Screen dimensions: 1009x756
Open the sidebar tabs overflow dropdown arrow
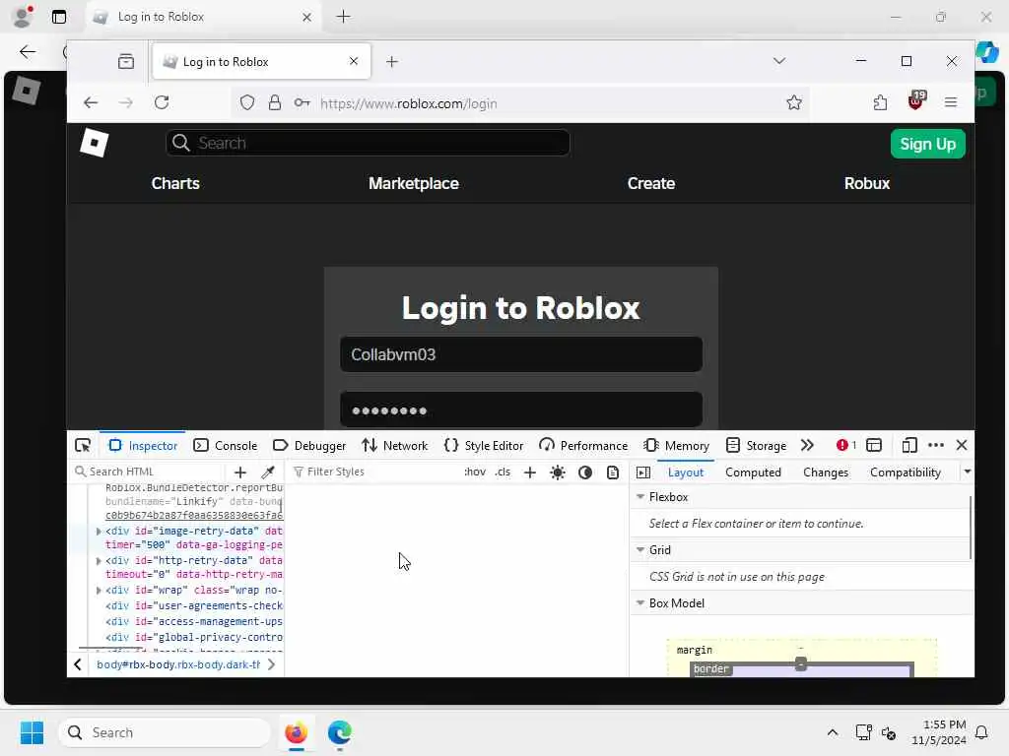coord(967,472)
